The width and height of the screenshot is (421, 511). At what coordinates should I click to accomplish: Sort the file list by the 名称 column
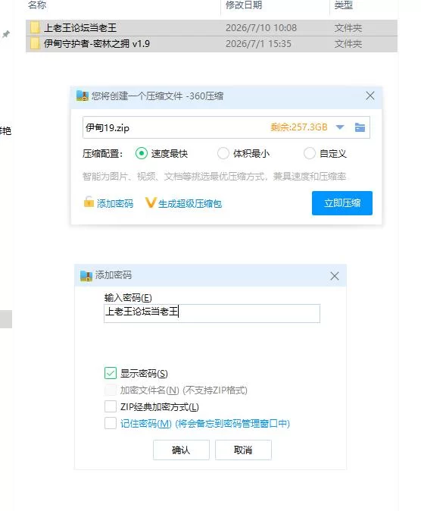[37, 5]
